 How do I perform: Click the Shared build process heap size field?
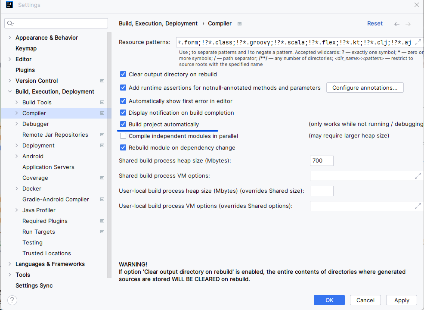coord(322,161)
